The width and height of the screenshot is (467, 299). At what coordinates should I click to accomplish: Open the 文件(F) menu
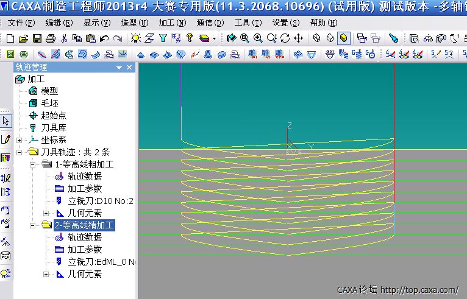pyautogui.click(x=21, y=23)
